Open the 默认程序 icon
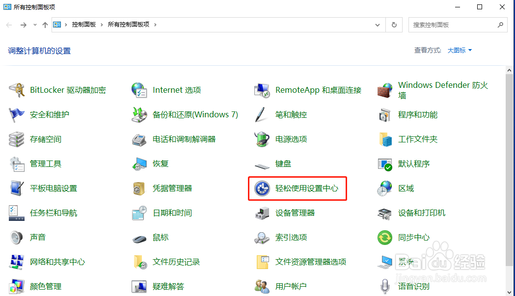Viewport: 515px width, 296px height. coord(384,163)
